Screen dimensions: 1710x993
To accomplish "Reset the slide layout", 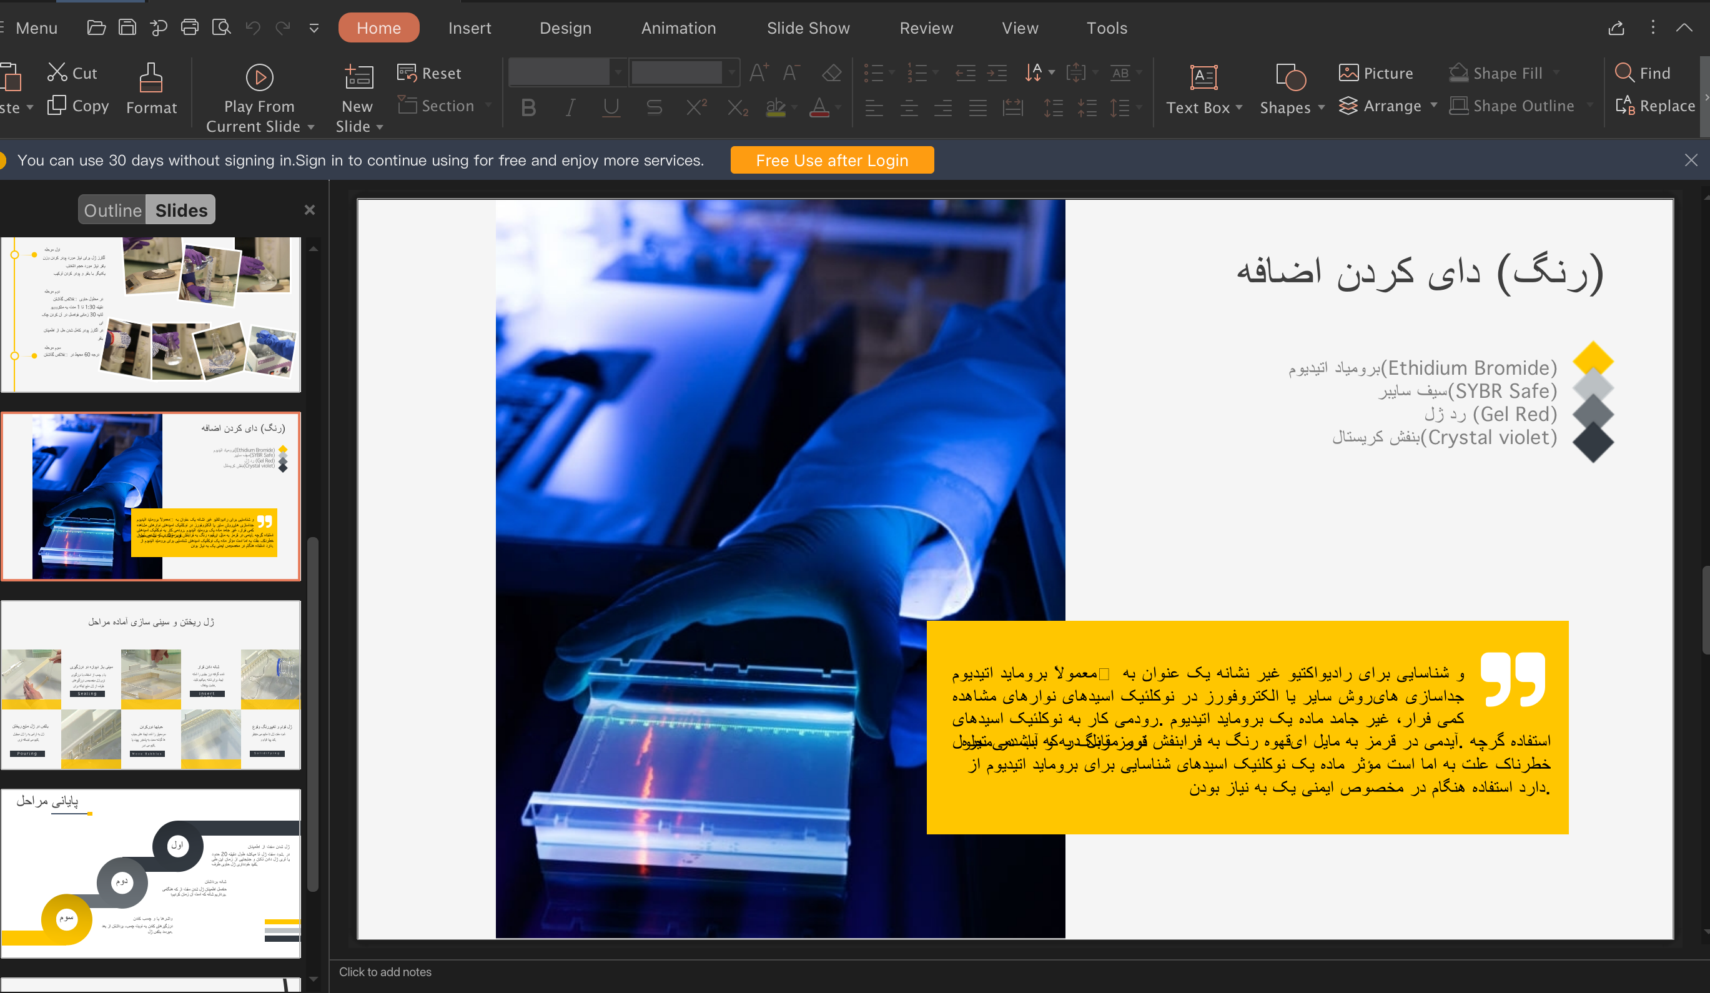I will (x=429, y=72).
